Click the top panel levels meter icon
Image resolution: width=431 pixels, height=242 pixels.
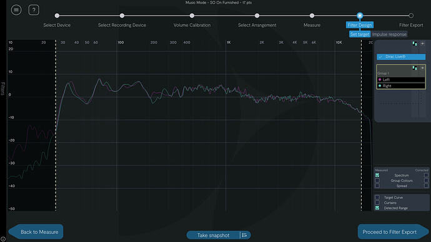point(415,44)
